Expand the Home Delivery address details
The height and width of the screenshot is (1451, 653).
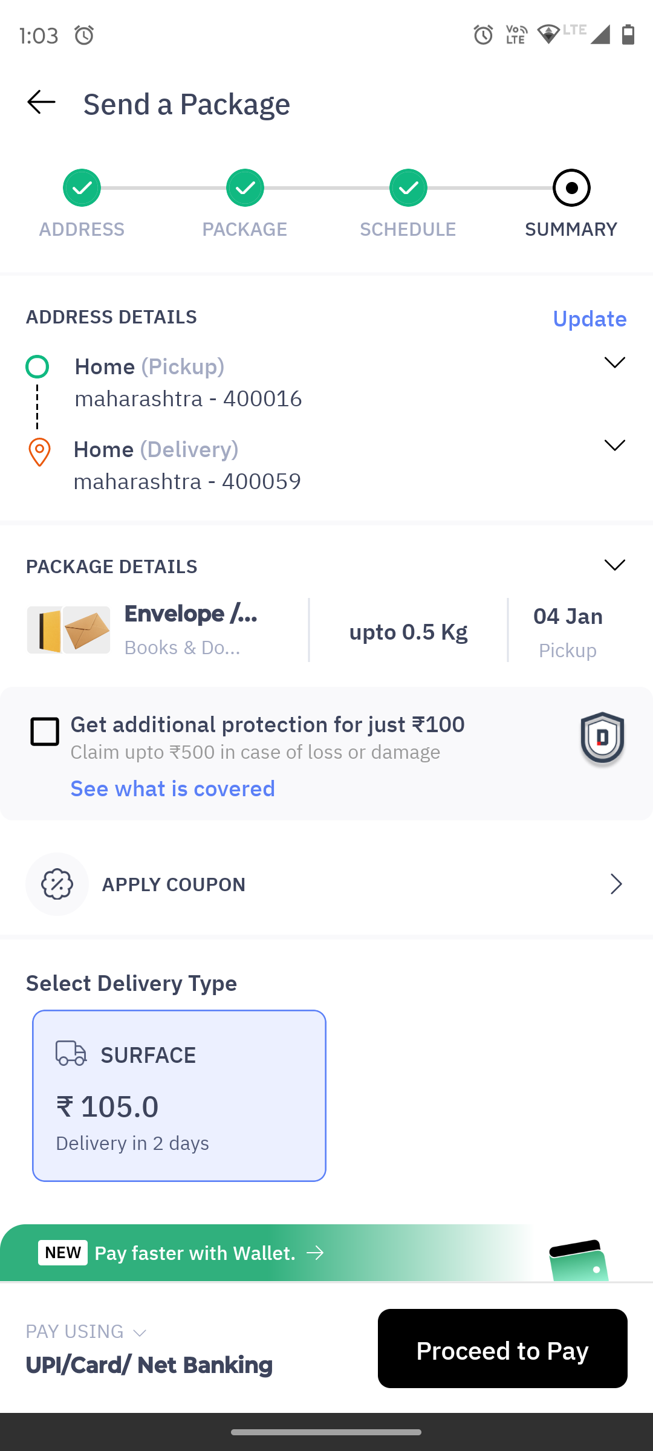[x=614, y=446]
